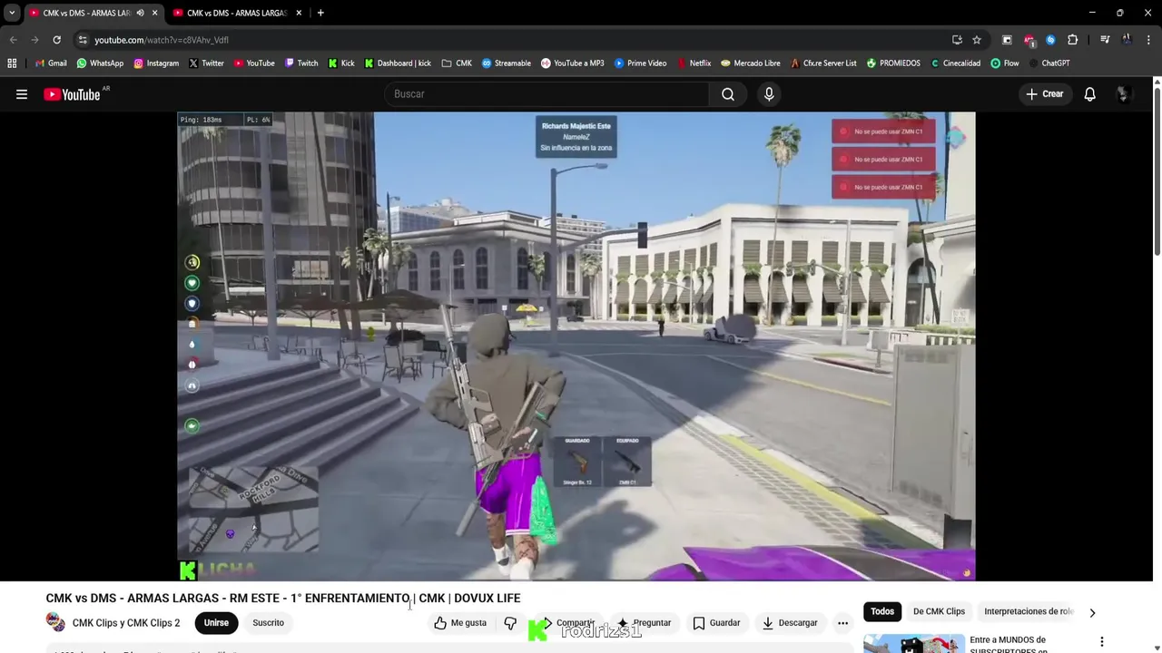Open the Cfx.re Server List bookmark
The image size is (1162, 653).
click(823, 63)
